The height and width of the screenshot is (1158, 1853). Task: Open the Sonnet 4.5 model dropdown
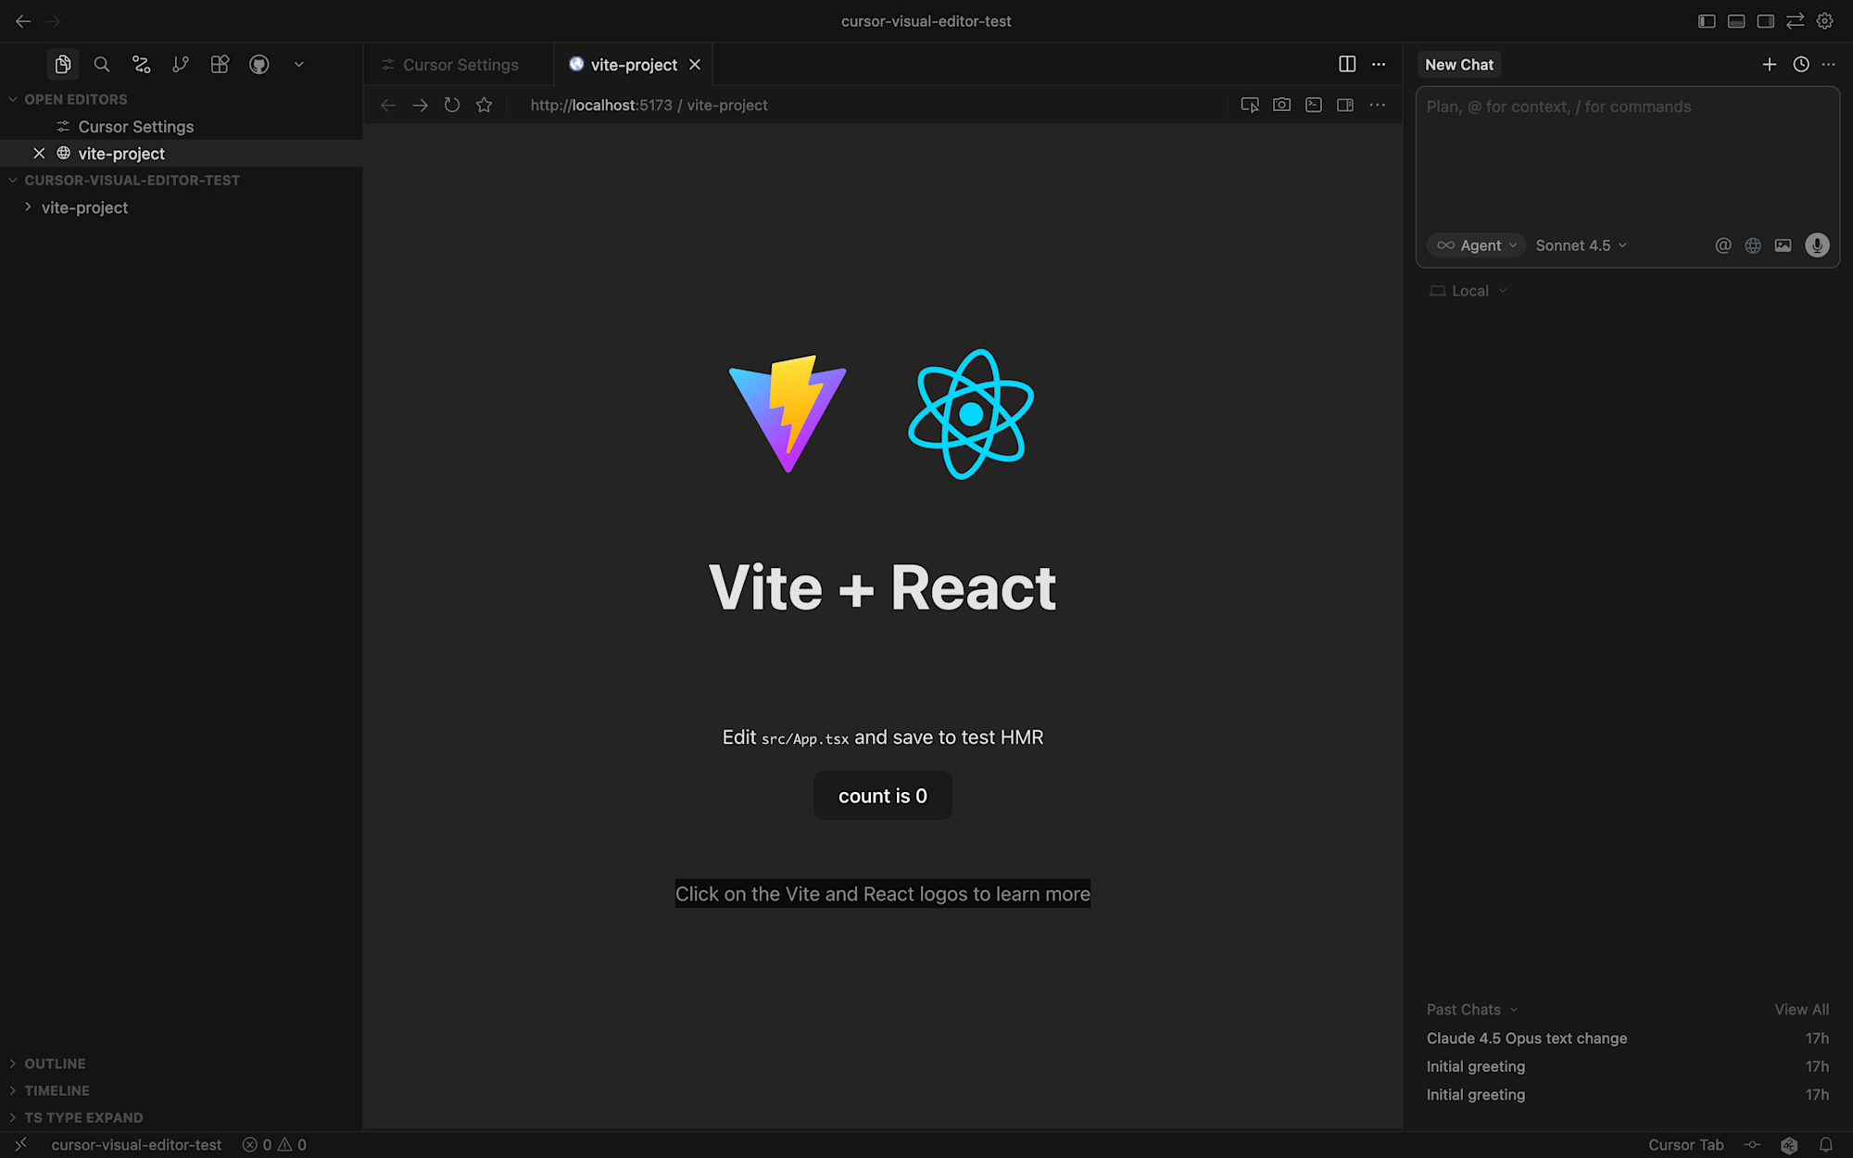1581,245
